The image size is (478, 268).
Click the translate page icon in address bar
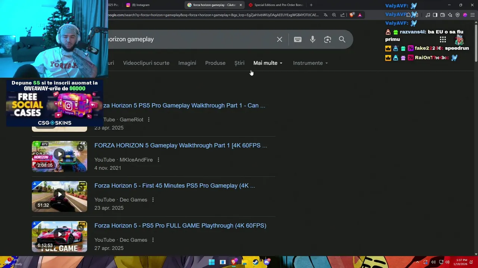pos(326,15)
